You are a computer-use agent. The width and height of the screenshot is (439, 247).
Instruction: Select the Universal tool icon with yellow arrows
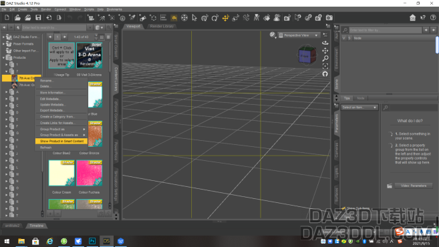(x=225, y=18)
